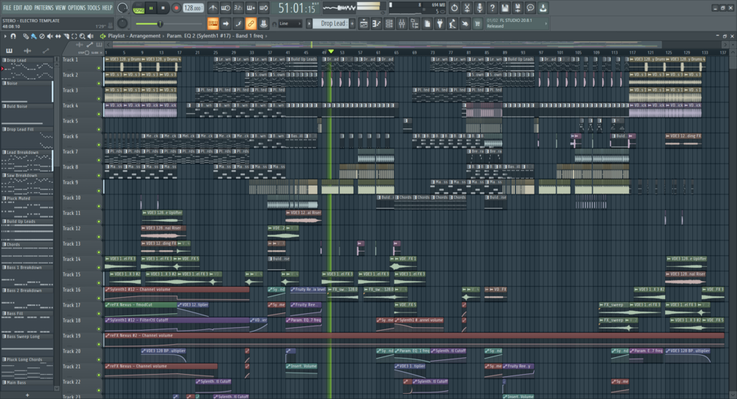Enable blend recording overdub icon
This screenshot has height=399, width=737.
251,8
